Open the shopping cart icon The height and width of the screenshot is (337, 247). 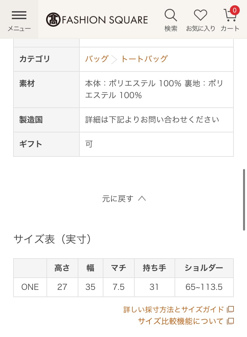tap(230, 15)
